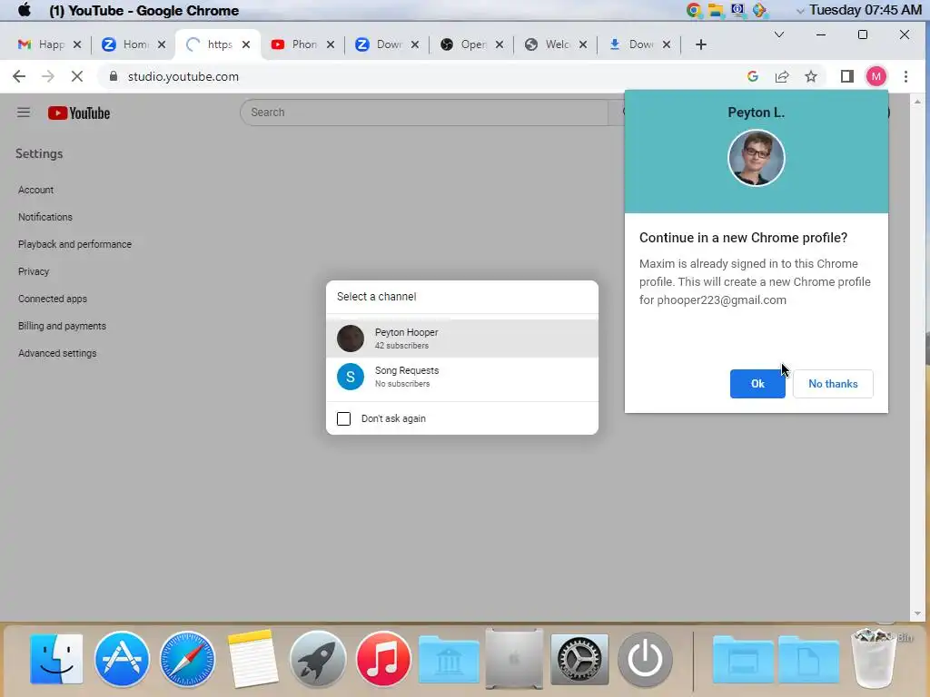Close the Gmail tab

click(x=76, y=44)
